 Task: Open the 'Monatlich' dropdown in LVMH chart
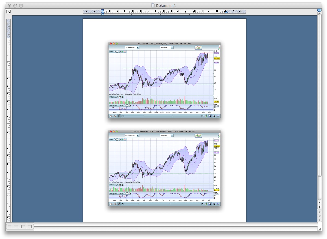(167, 48)
